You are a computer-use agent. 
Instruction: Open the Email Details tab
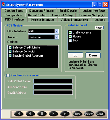pyautogui.click(x=68, y=11)
